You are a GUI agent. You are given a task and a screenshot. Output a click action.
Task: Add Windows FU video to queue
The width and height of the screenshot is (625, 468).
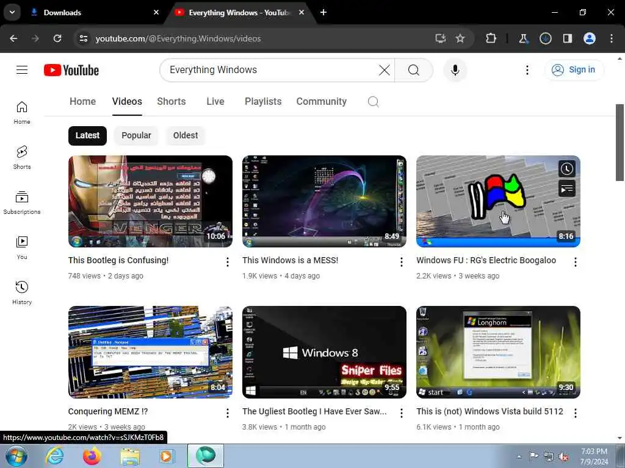click(566, 189)
